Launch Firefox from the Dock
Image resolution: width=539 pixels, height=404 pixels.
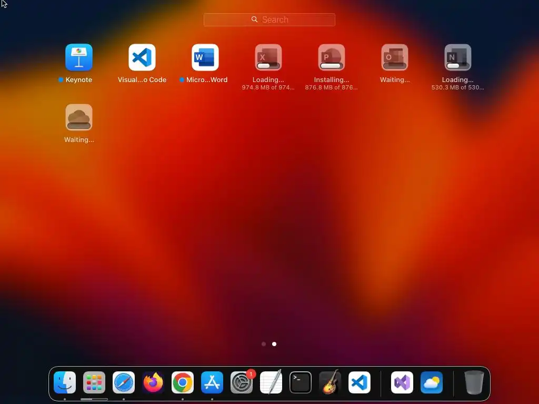point(153,382)
